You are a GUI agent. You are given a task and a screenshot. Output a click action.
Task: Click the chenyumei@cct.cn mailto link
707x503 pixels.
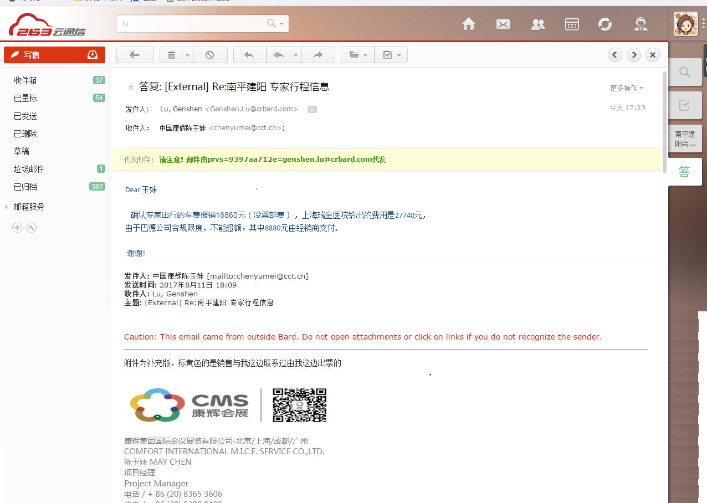(257, 276)
